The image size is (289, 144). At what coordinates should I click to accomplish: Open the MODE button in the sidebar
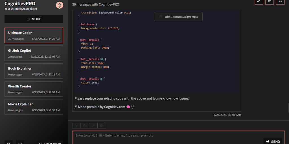pos(34,19)
